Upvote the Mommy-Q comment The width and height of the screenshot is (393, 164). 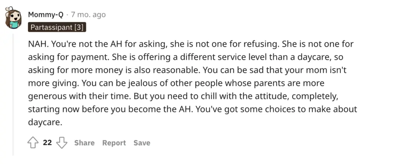(33, 143)
